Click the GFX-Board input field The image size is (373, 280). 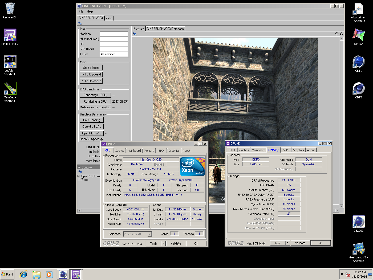[x=114, y=49]
